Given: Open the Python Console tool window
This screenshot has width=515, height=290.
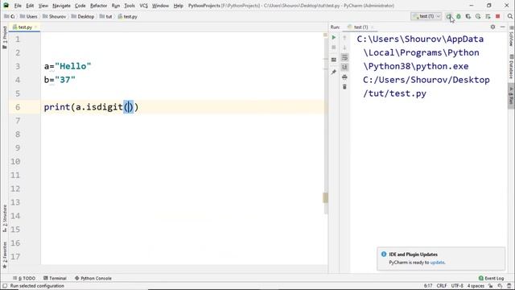Looking at the screenshot, I should [93, 278].
